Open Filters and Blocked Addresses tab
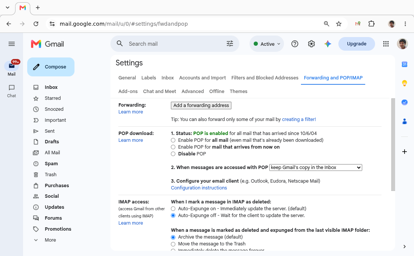This screenshot has height=256, width=414. pos(265,78)
